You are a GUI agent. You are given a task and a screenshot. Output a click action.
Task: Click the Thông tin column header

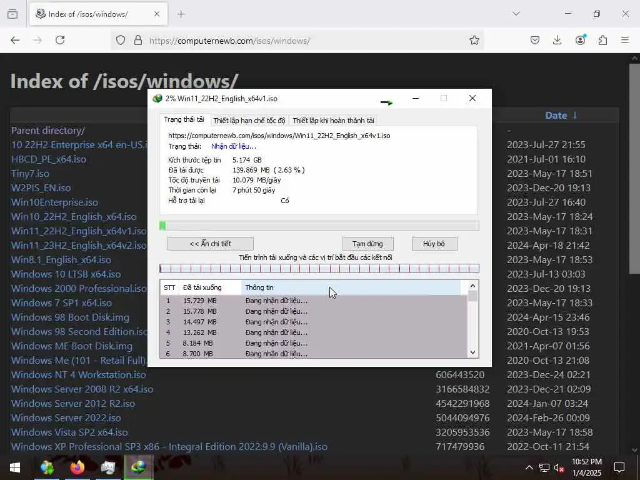click(x=351, y=287)
